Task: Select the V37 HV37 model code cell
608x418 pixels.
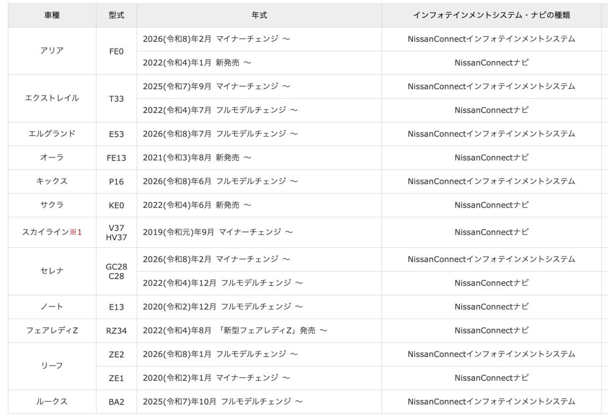Action: (116, 232)
